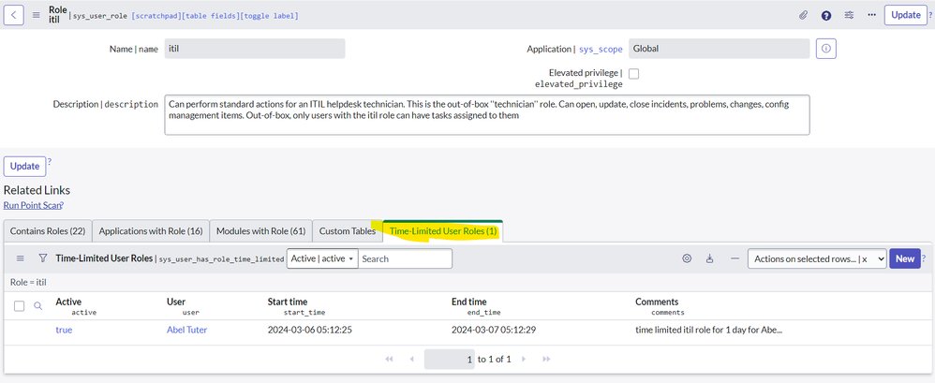This screenshot has height=383, width=935.
Task: Switch to Modules with Role tab
Action: click(x=260, y=230)
